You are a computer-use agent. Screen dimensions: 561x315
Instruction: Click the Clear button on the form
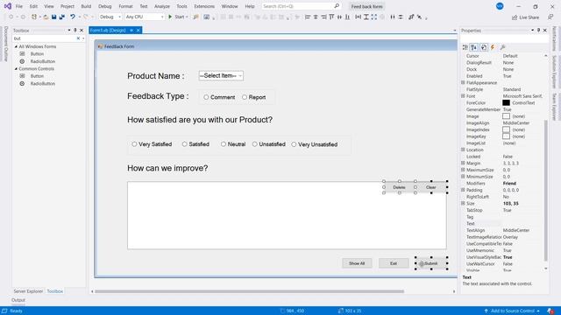click(x=431, y=187)
